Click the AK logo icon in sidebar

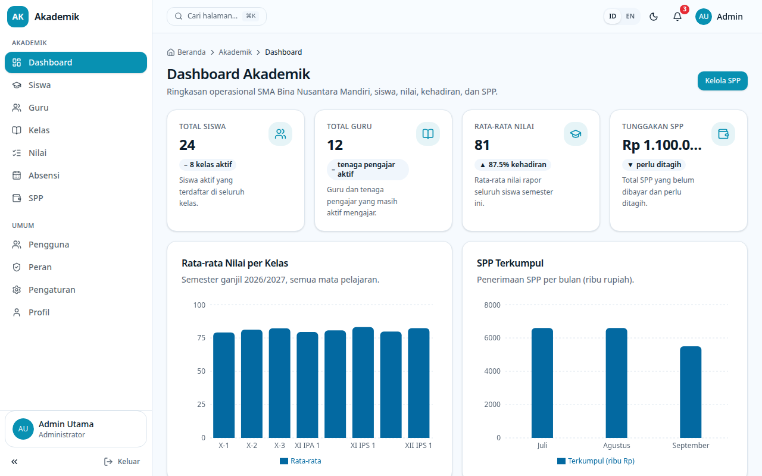[18, 17]
